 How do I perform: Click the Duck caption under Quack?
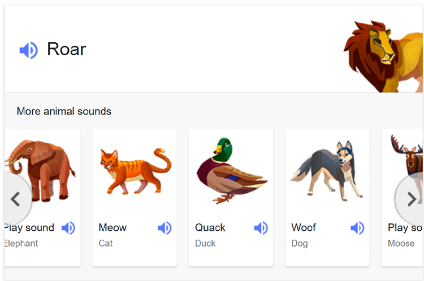pos(205,243)
